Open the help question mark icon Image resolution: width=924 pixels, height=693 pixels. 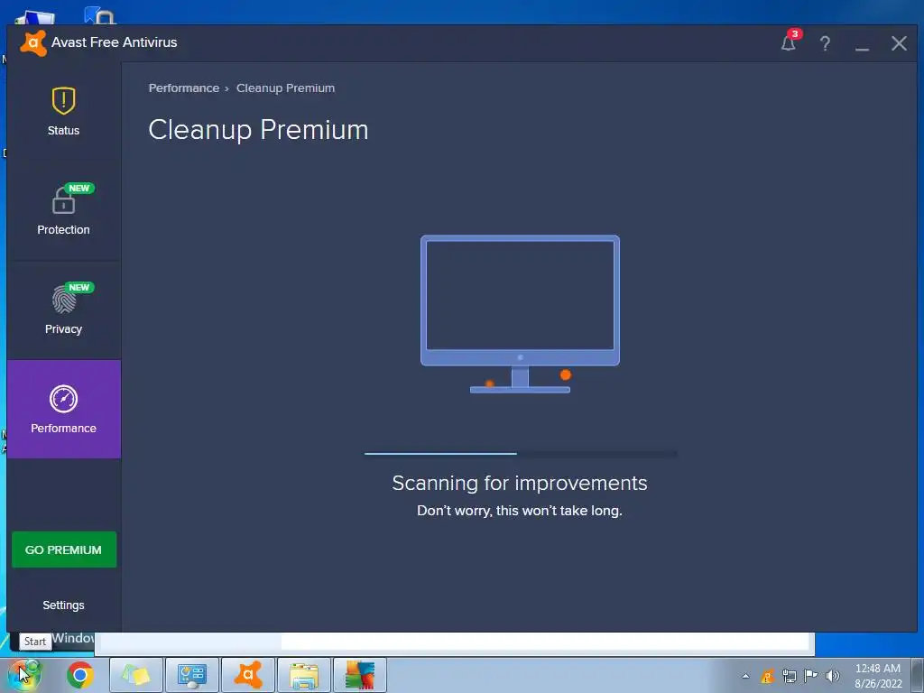point(825,43)
